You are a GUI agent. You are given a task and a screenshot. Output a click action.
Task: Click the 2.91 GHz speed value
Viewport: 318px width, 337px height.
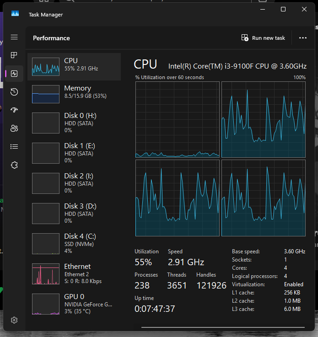tap(186, 262)
